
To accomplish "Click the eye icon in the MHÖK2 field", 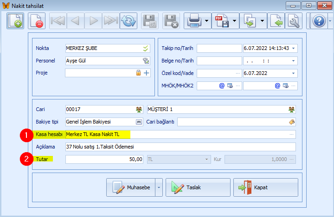I will (x=286, y=86).
